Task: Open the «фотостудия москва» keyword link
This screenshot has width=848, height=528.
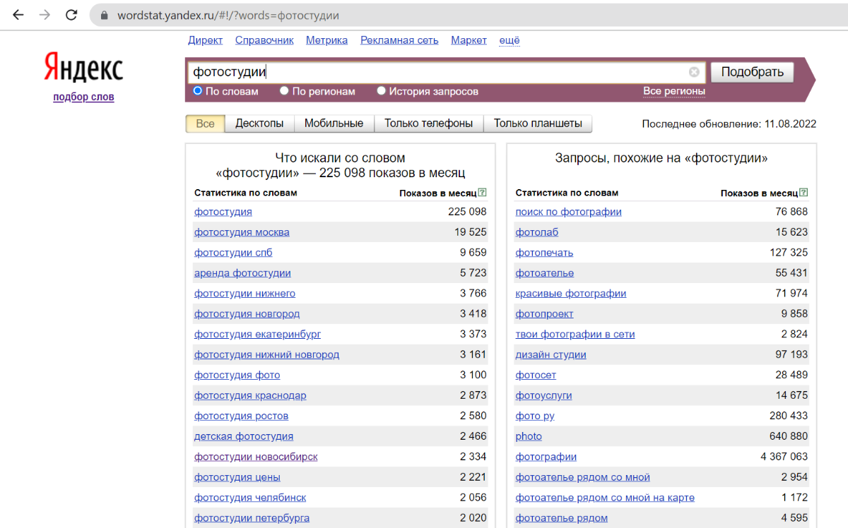Action: click(242, 232)
